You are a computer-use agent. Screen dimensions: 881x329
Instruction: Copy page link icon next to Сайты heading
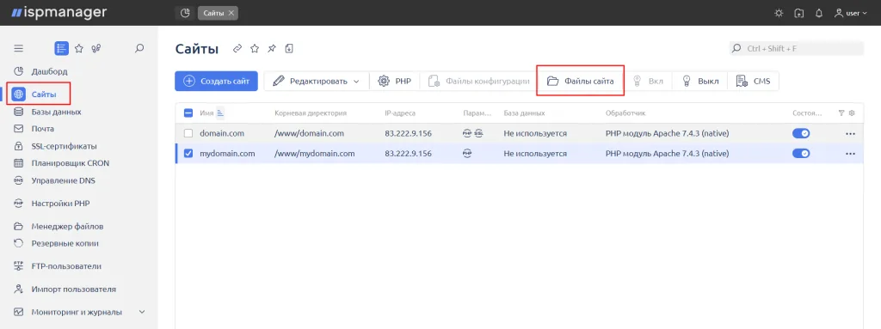coord(237,48)
